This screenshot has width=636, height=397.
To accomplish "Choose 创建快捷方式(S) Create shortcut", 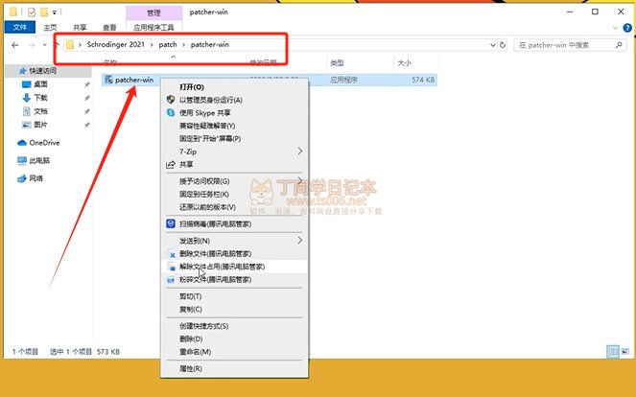I will 234,326.
